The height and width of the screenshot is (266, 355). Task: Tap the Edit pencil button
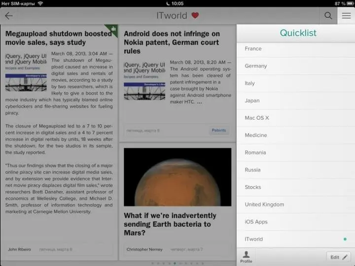pos(338,257)
